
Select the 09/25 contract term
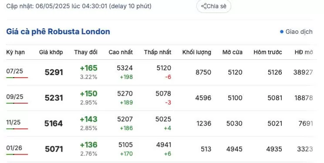point(15,97)
